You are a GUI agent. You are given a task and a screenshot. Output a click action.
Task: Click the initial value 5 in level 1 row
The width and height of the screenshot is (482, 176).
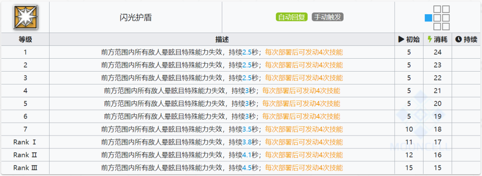(409, 52)
